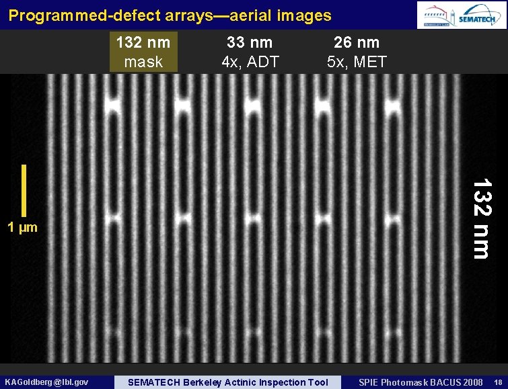508x389 pixels.
Task: Click the rotated '132 nm' side label
Action: (482, 218)
